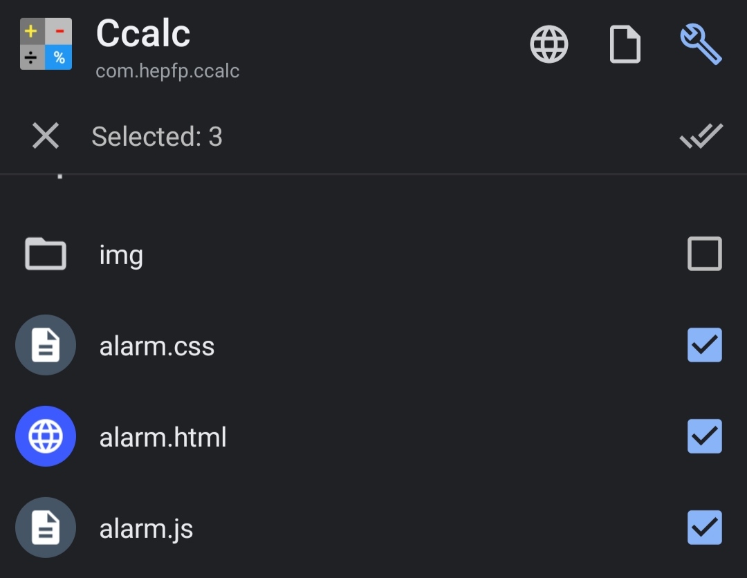Open alarm.html by tapping its filename
This screenshot has height=578, width=747.
(163, 436)
